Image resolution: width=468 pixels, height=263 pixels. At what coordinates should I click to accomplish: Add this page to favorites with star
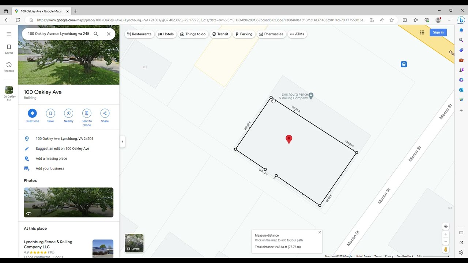pos(392,20)
